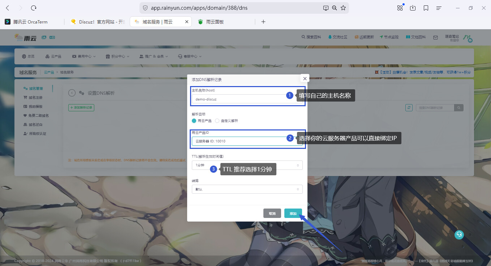491x266 pixels.
Task: Click the site security shield icon
Action: (145, 8)
